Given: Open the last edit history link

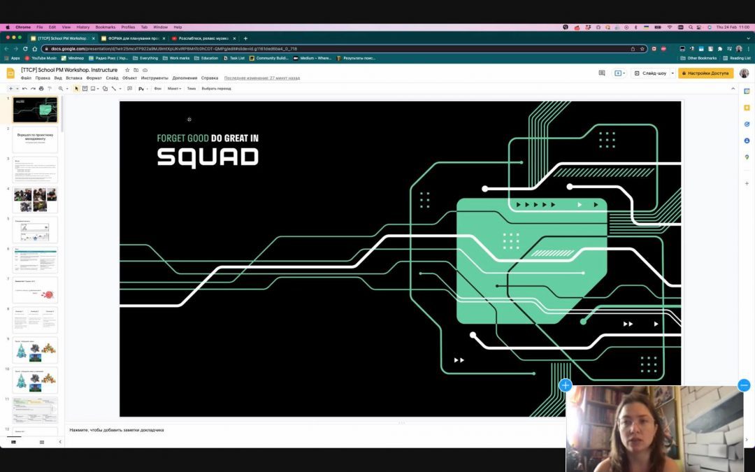Looking at the screenshot, I should (x=262, y=78).
